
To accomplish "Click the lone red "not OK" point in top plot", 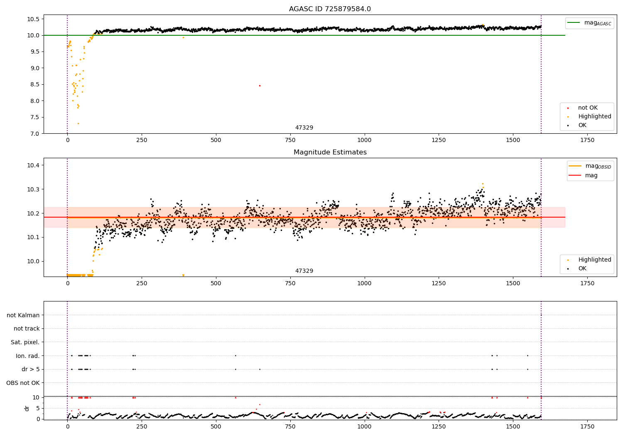I will click(260, 86).
